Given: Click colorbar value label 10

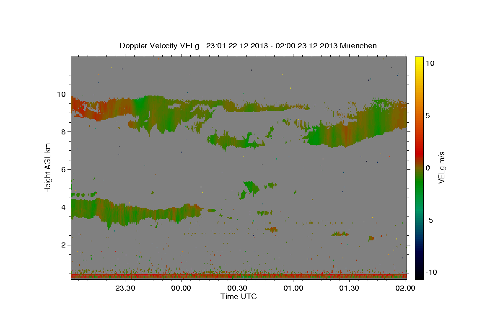Looking at the screenshot, I should coord(430,63).
